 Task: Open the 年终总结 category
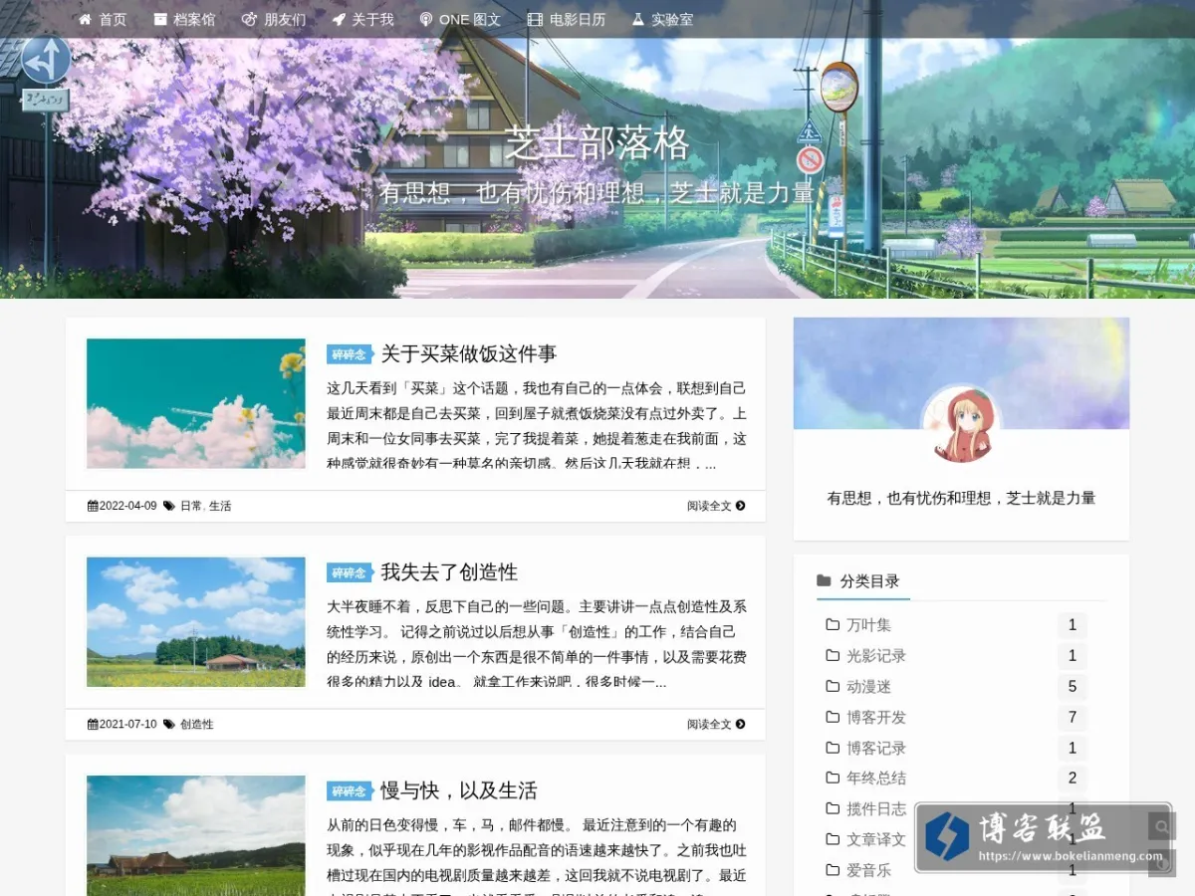tap(876, 779)
